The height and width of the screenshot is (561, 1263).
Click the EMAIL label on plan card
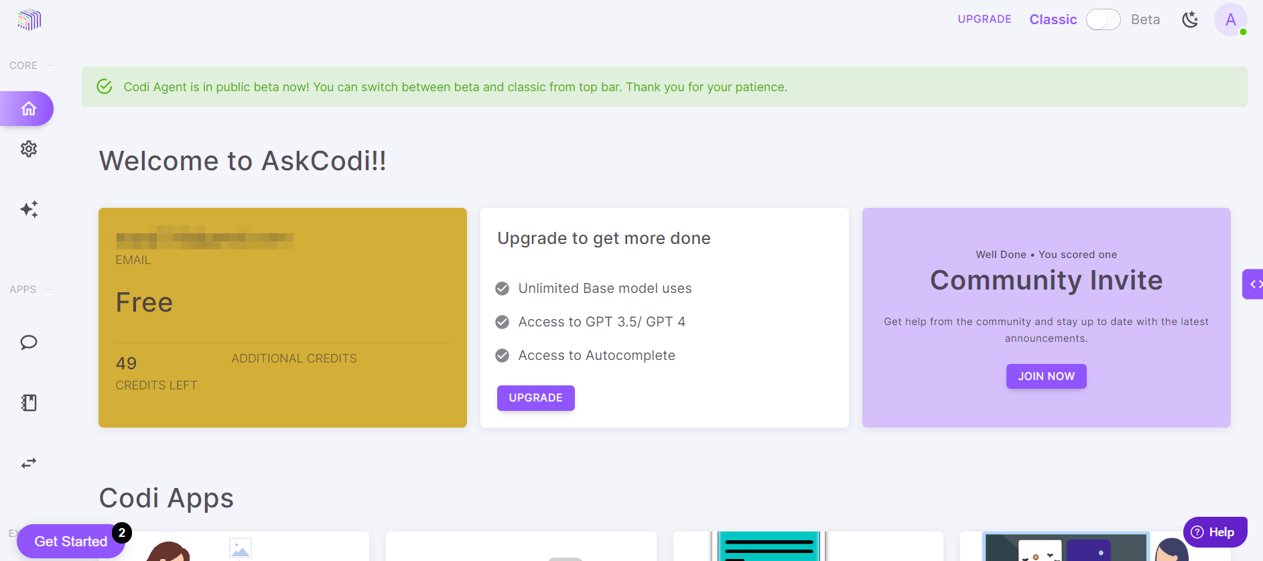(x=133, y=260)
